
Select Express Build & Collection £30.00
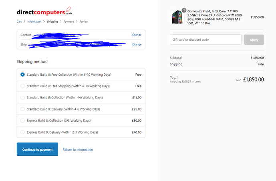[81, 120]
